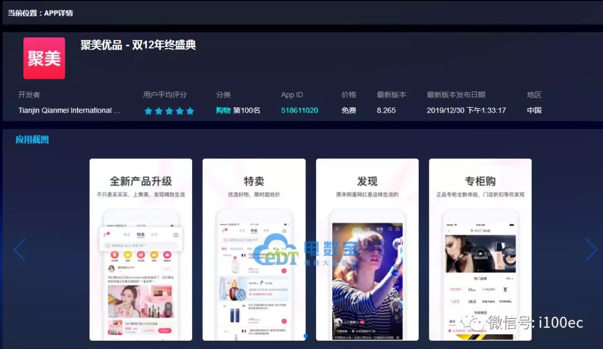Click release date 2019/12/30 下午1:33:17
603x349 pixels.
[x=466, y=110]
